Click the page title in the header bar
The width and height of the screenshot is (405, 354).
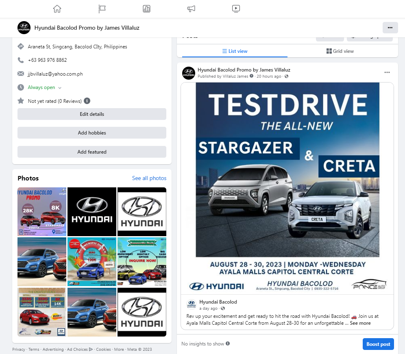(87, 28)
